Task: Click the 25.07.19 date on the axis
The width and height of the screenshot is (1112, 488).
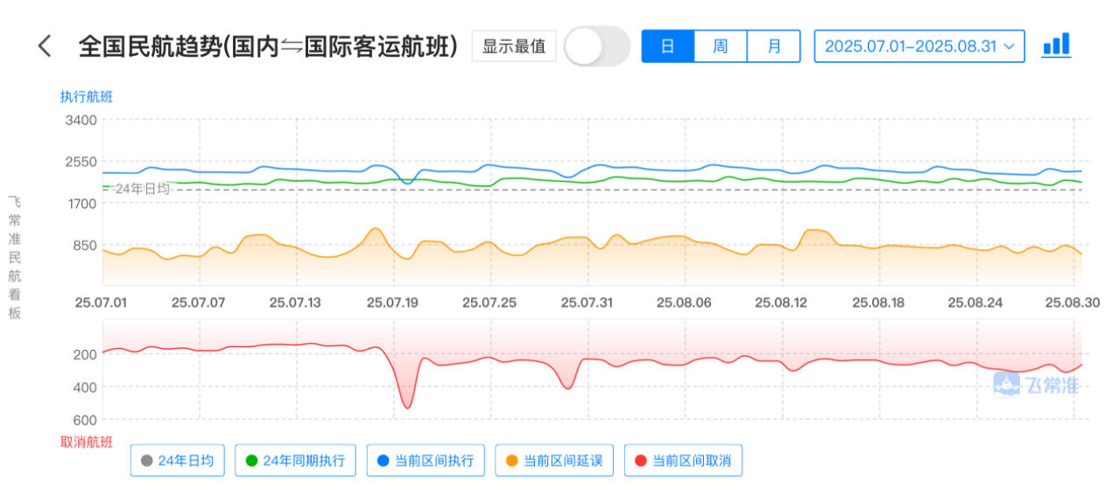Action: (x=394, y=303)
